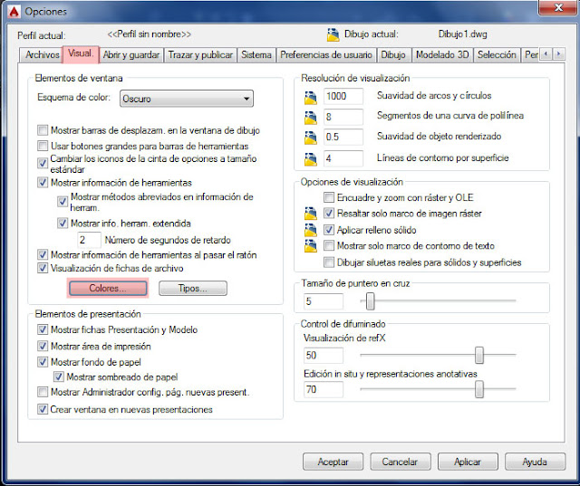Switch to the Selección tab

coord(497,55)
